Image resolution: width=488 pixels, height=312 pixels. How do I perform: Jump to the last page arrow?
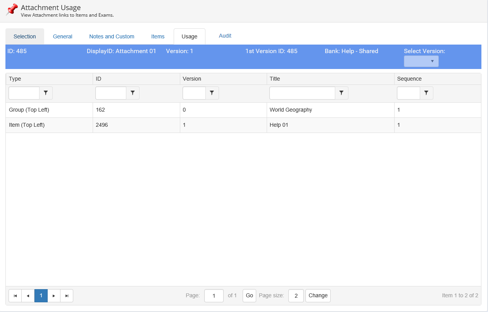click(67, 296)
